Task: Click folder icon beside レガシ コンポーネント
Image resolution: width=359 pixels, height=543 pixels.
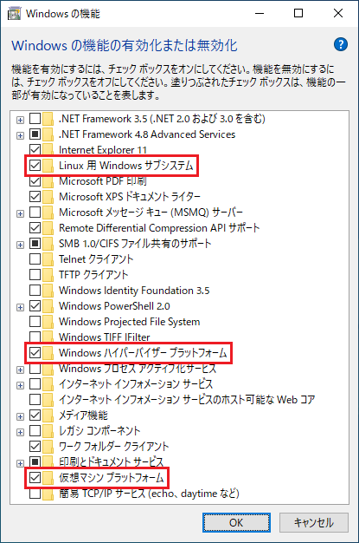Action: tap(48, 431)
